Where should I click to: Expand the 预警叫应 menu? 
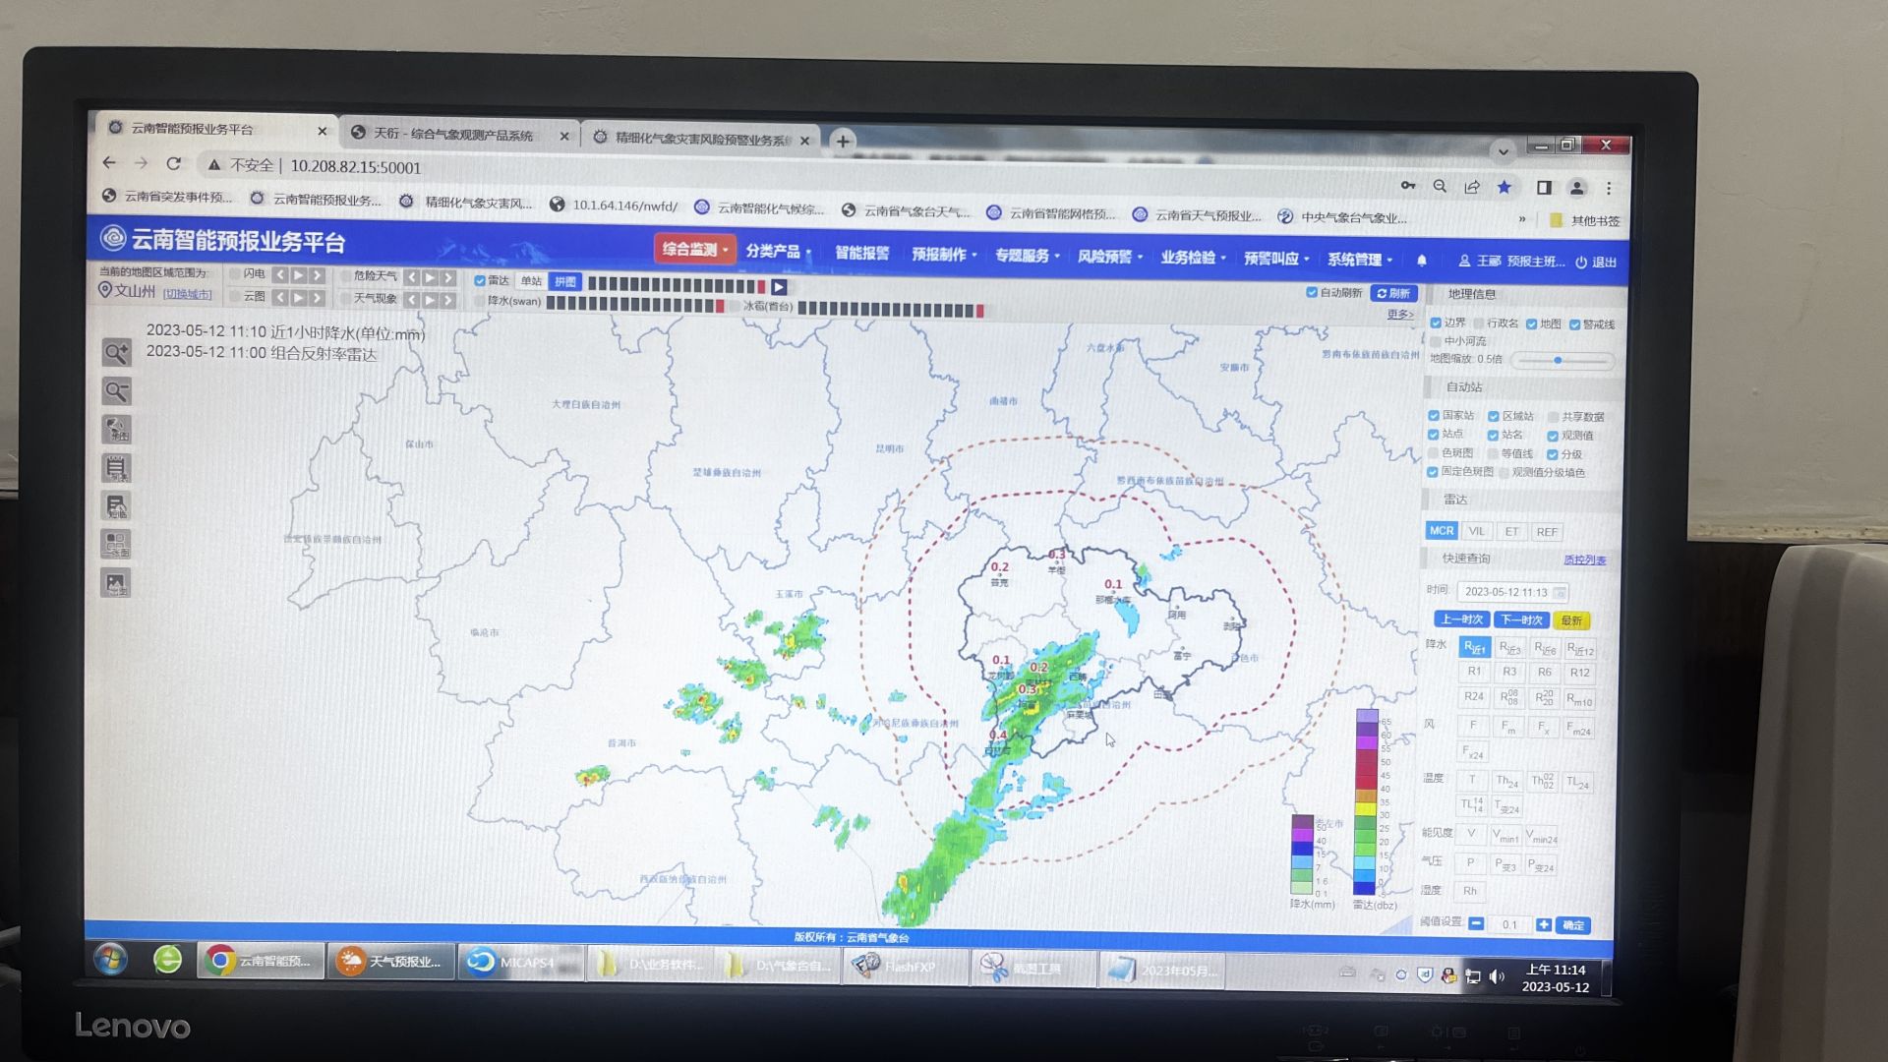coord(1276,258)
